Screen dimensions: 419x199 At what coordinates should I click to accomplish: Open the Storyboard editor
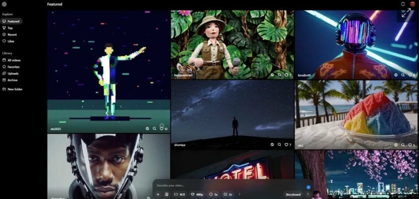click(x=293, y=194)
